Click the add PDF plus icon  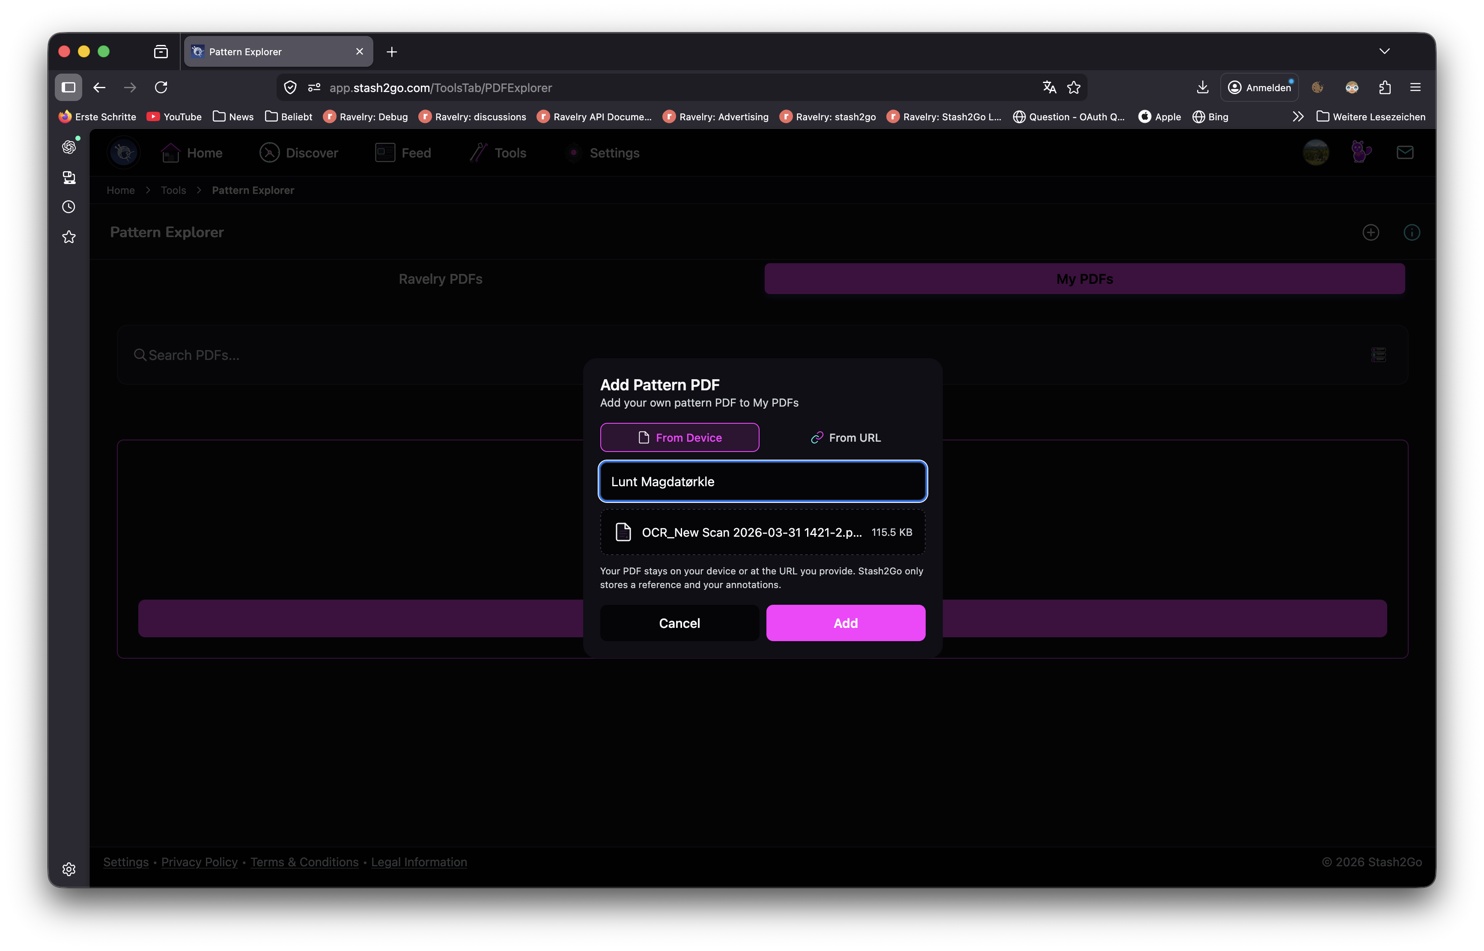coord(1371,232)
